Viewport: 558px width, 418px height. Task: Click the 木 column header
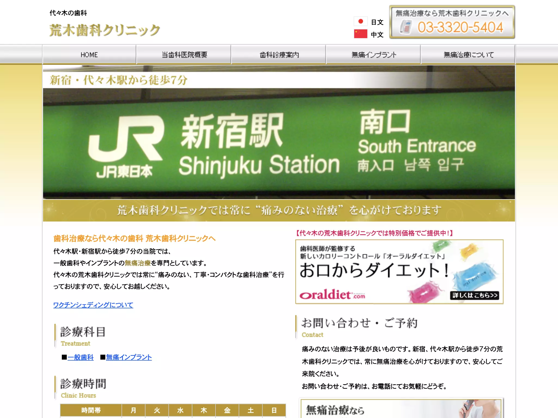click(204, 410)
